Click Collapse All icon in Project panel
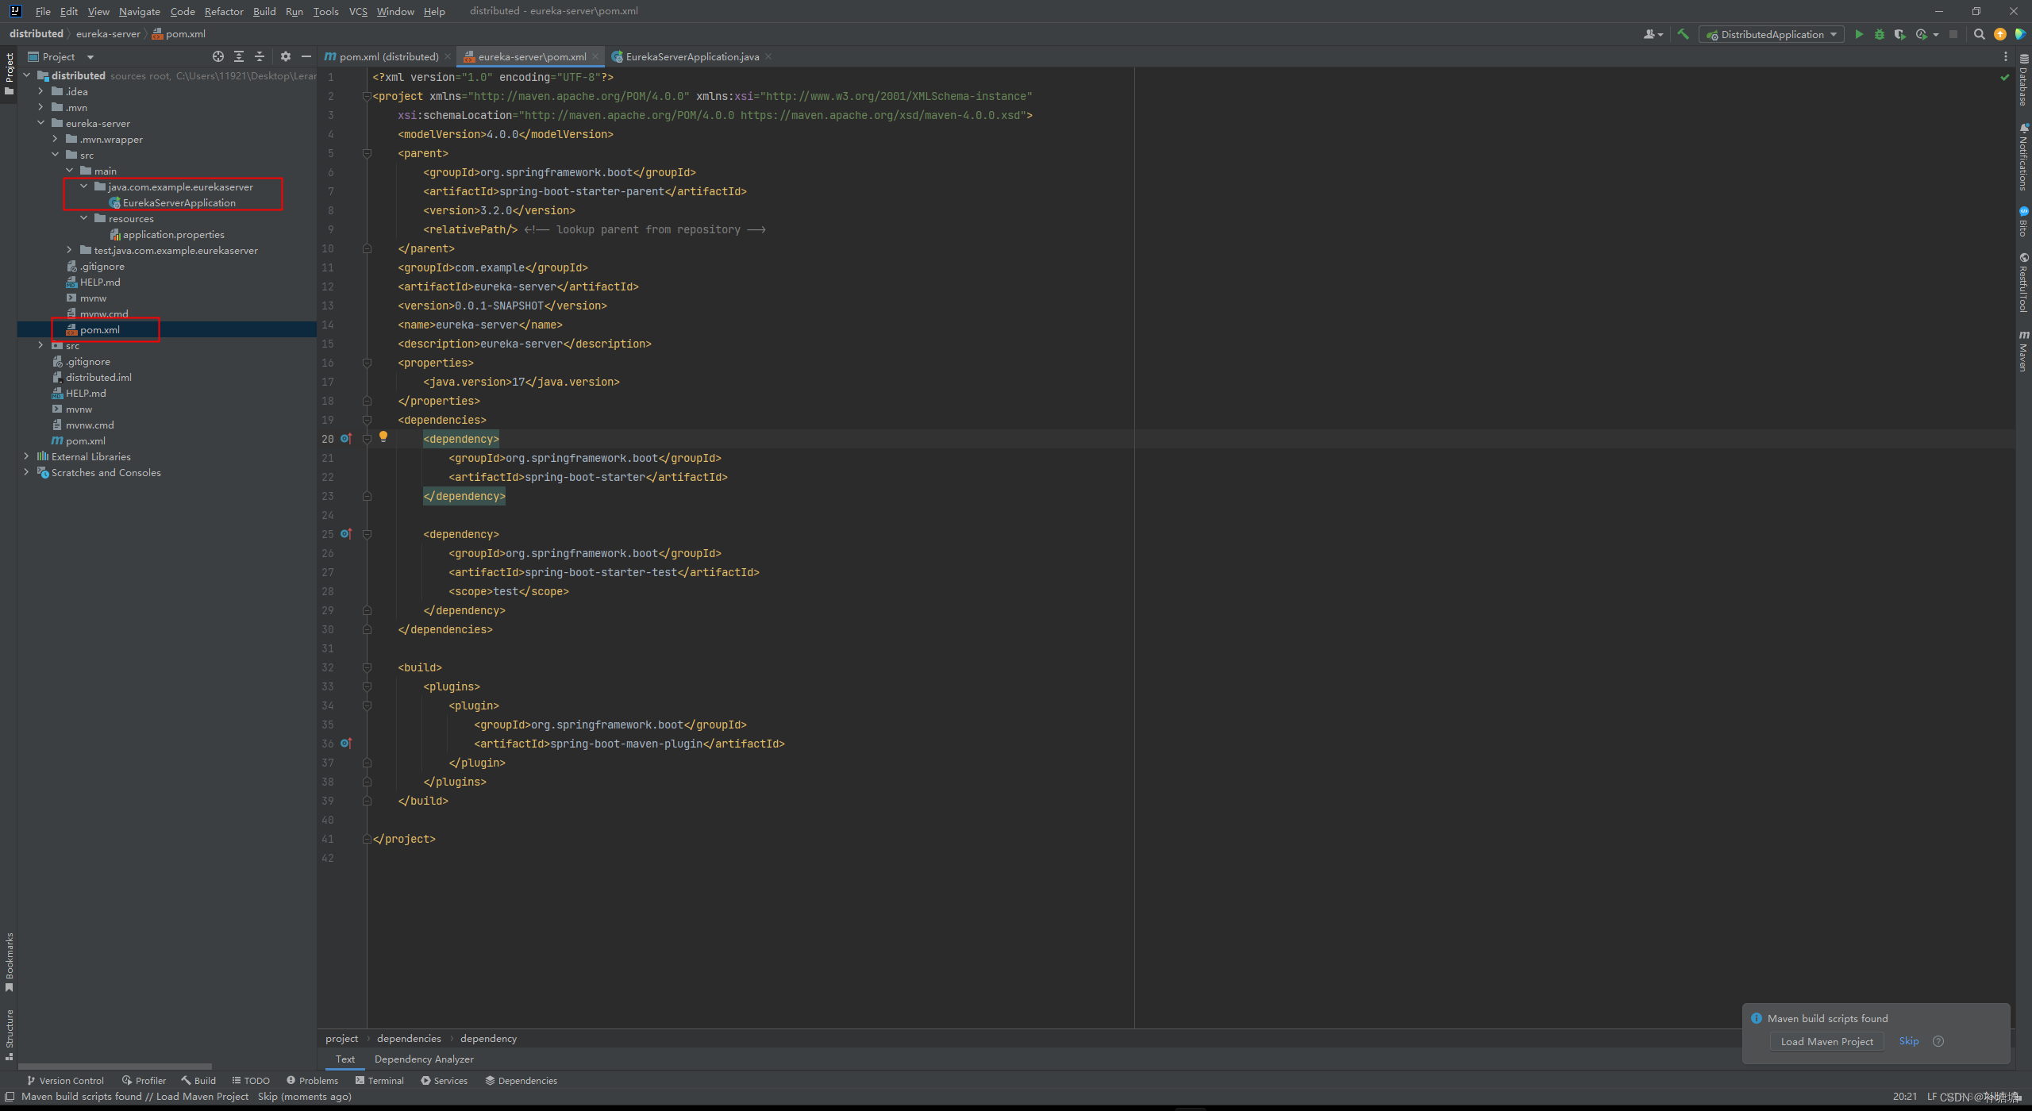Viewport: 2032px width, 1111px height. (259, 56)
